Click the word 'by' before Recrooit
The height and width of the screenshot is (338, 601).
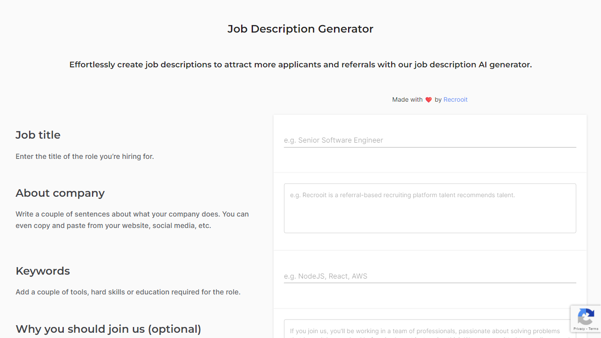coord(438,99)
